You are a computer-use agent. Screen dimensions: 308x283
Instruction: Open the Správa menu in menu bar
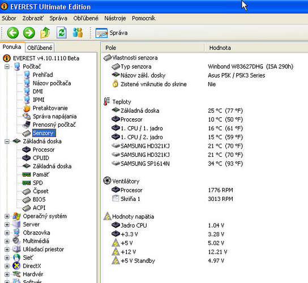coord(58,18)
